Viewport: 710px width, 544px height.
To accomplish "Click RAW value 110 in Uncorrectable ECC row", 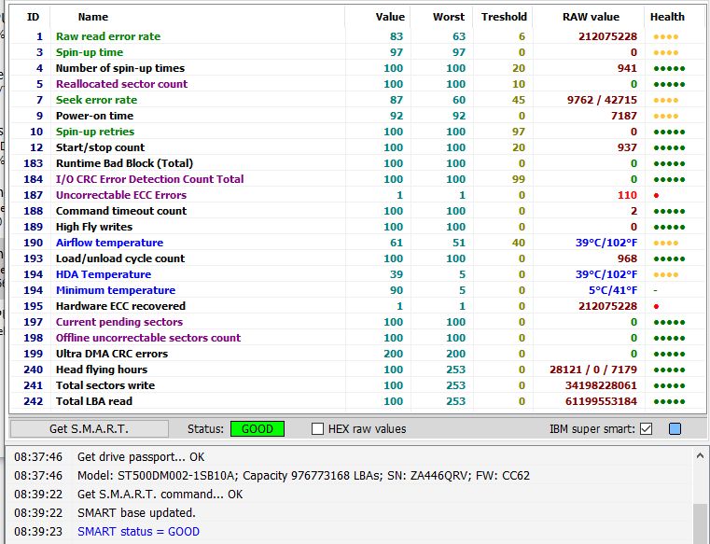I will (x=627, y=195).
